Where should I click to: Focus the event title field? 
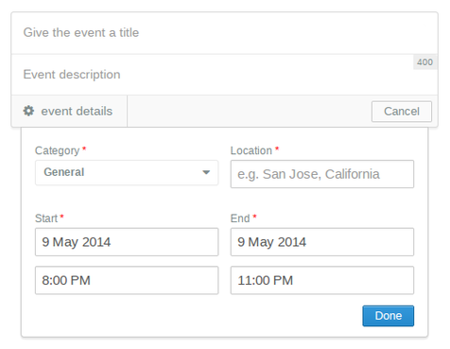tap(224, 33)
